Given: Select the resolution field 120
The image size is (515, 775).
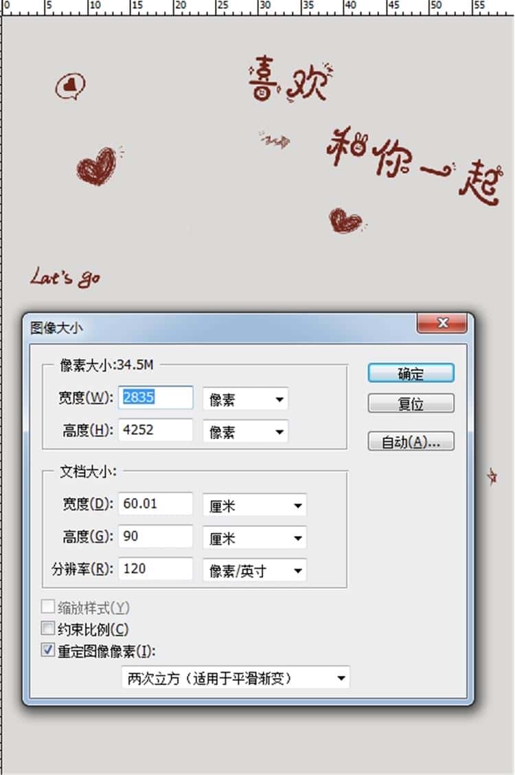Looking at the screenshot, I should coord(156,569).
